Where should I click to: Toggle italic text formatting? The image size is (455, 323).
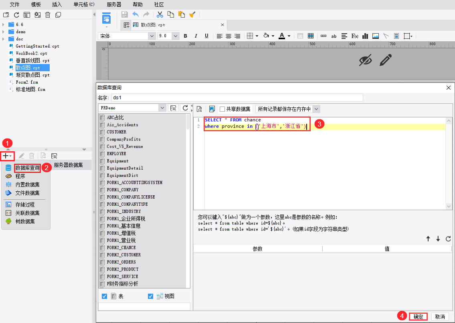point(196,36)
